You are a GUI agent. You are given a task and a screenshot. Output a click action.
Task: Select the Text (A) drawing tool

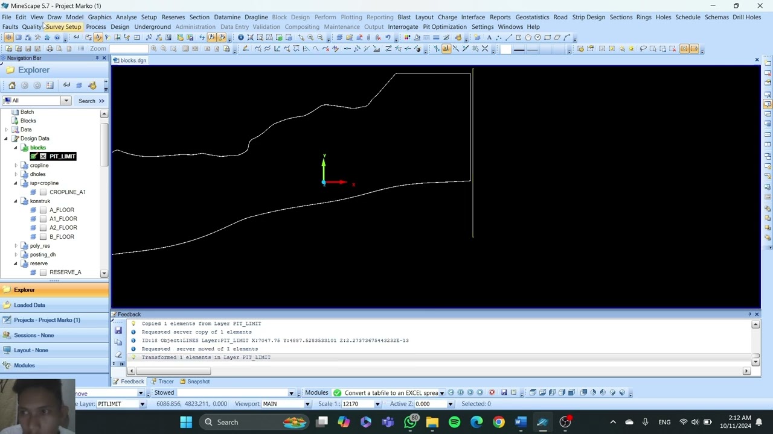(489, 37)
